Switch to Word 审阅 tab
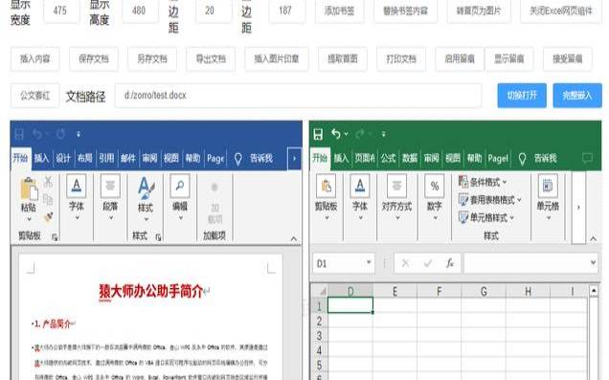 [149, 158]
